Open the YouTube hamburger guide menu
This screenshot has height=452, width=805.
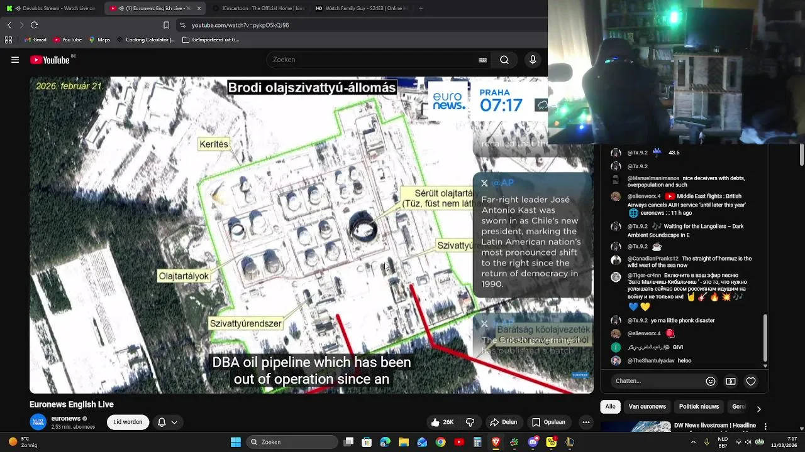[14, 60]
